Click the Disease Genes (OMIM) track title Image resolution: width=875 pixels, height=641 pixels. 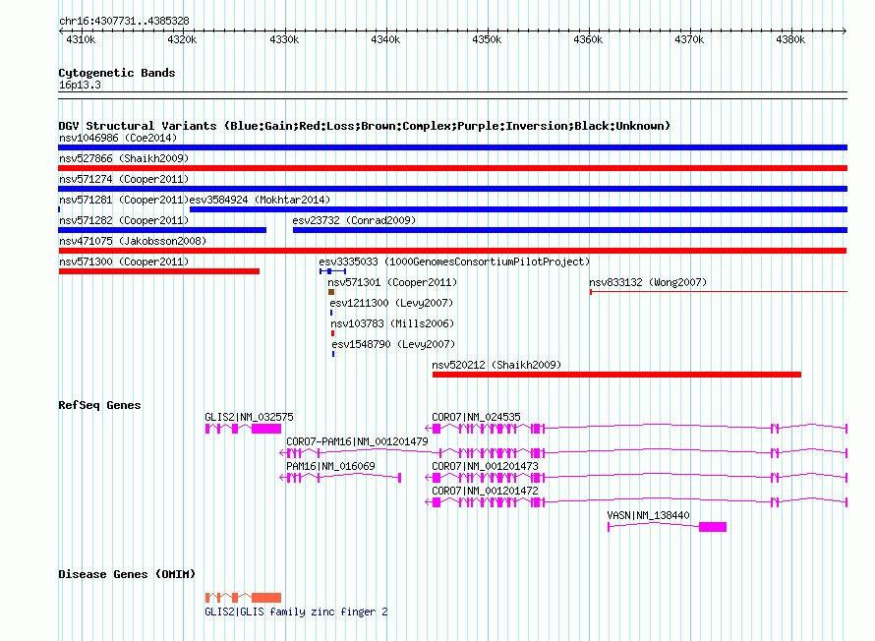pos(127,574)
